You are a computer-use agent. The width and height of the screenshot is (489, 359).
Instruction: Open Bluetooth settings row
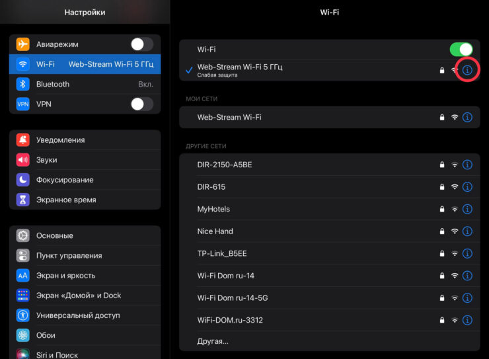pyautogui.click(x=85, y=84)
